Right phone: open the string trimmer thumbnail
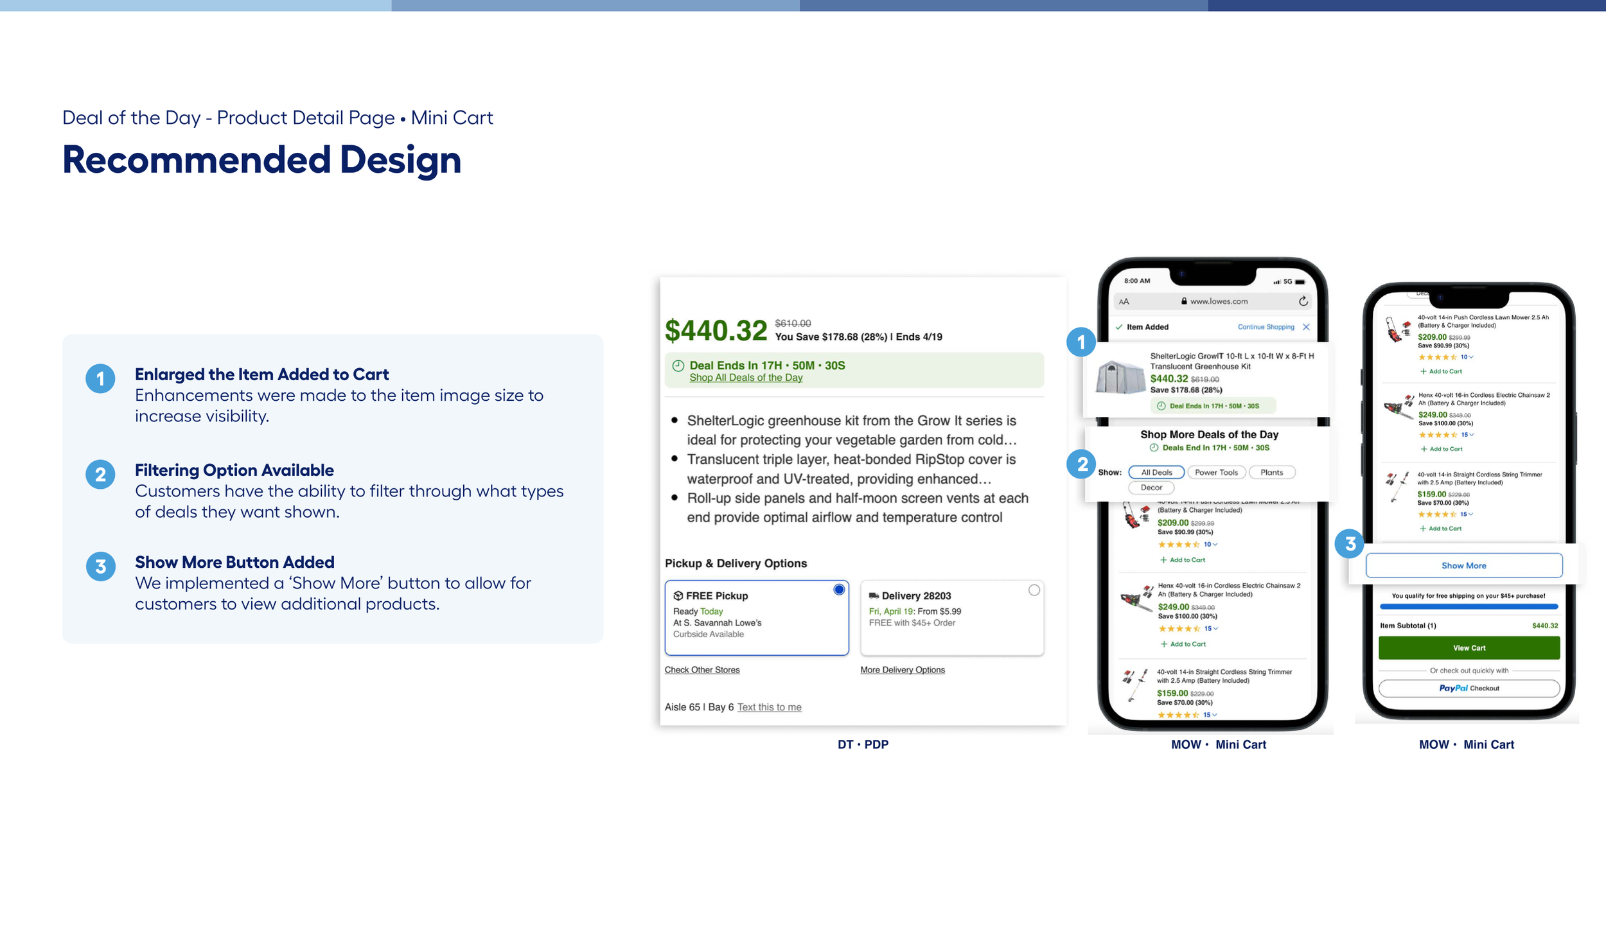 click(1397, 487)
